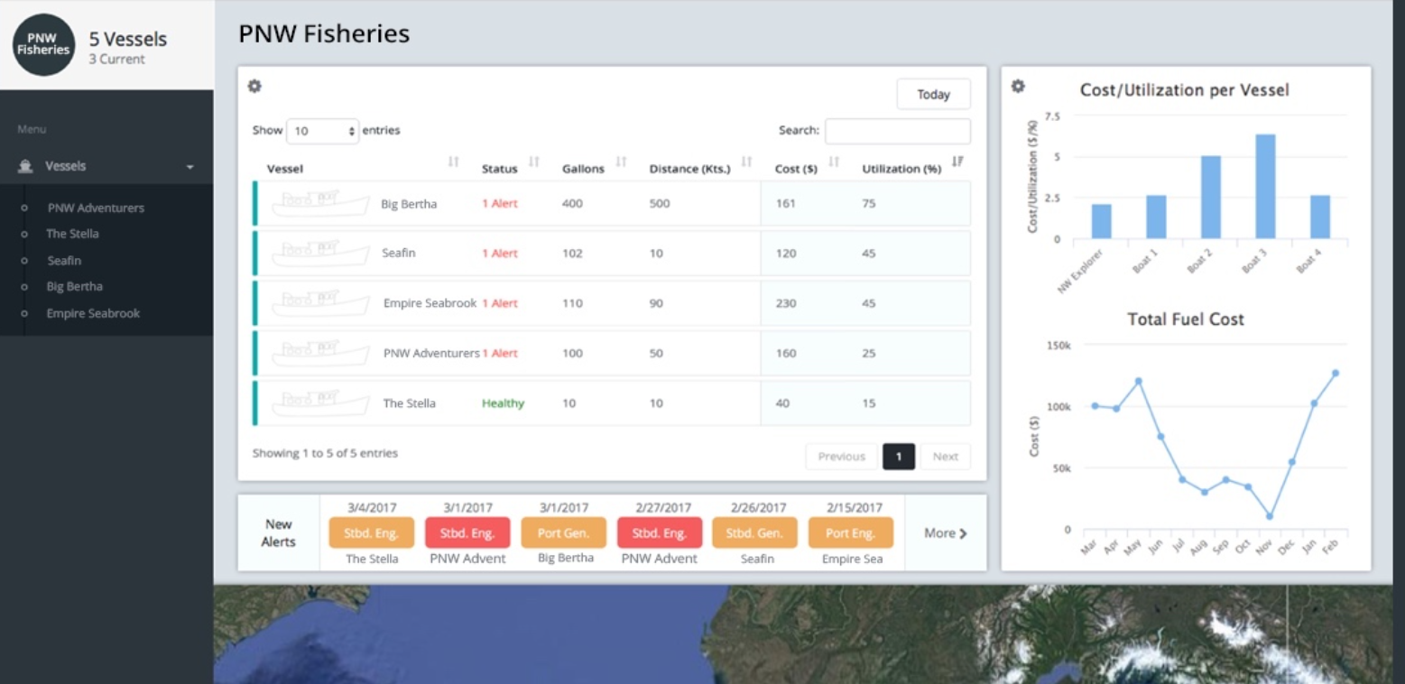Sort by Utilization (%) sort icon

click(957, 162)
